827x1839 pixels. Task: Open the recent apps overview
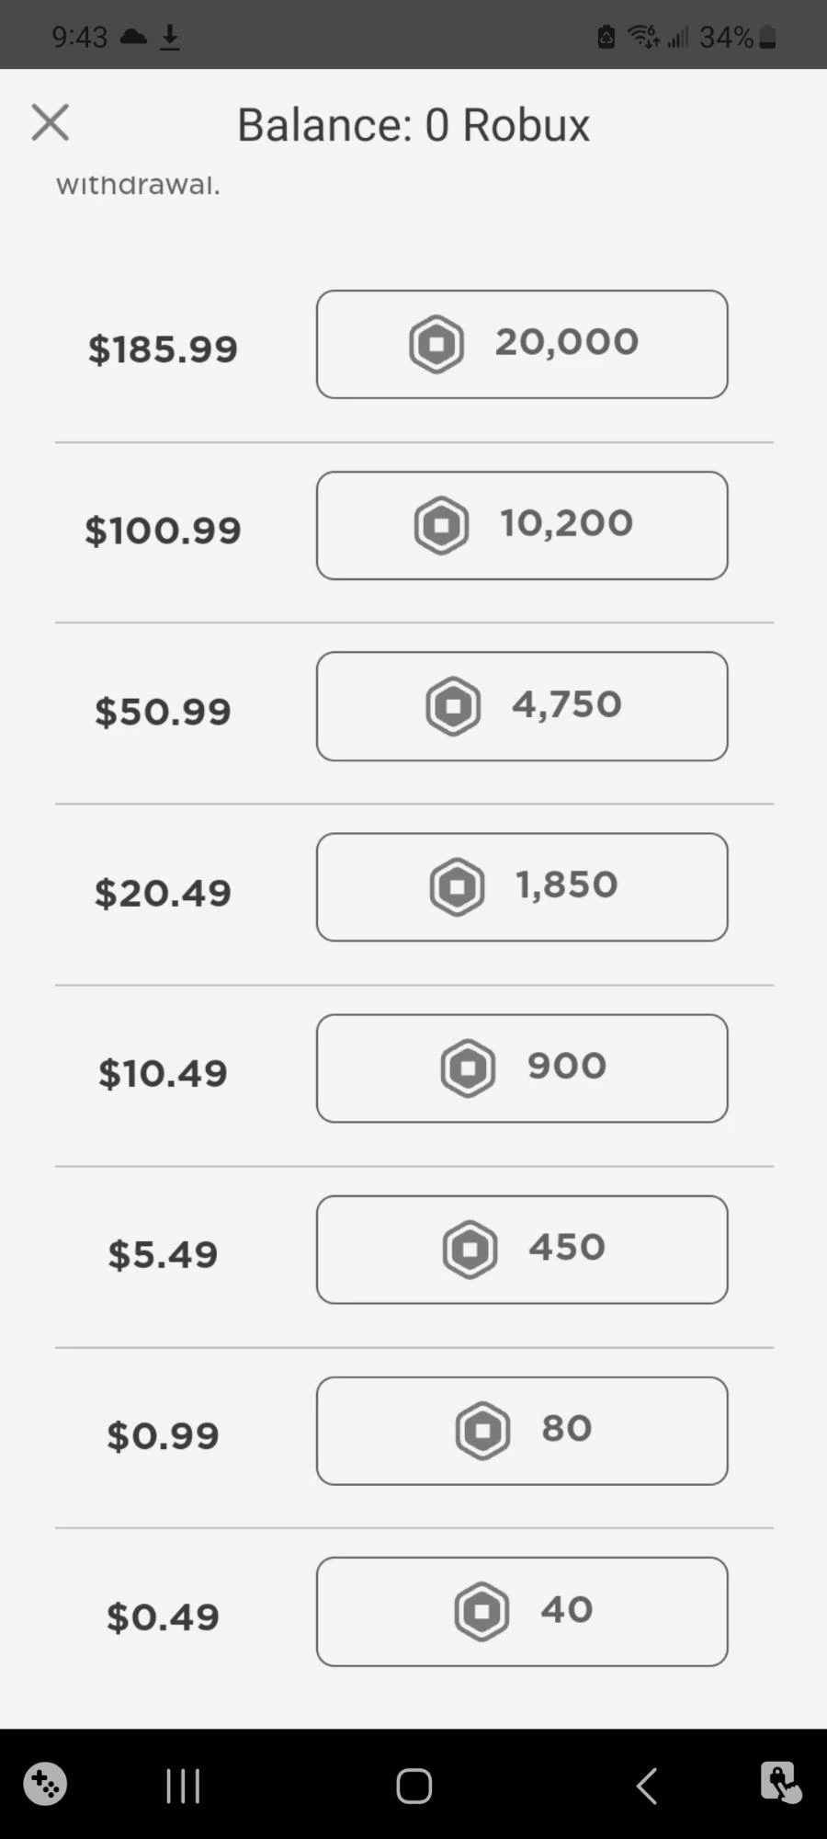point(183,1786)
